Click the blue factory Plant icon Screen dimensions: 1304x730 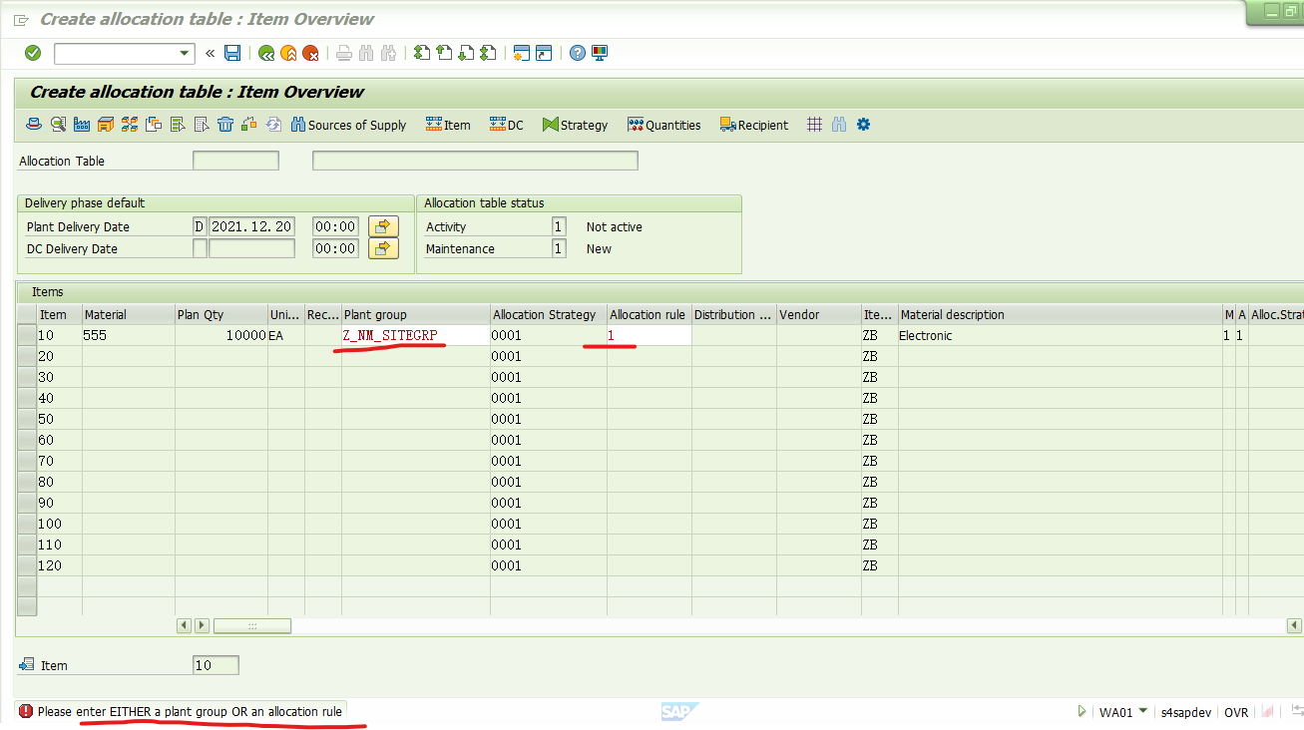click(x=82, y=125)
